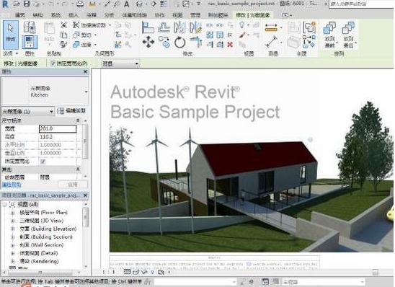Click the Cut (scissors) clipboard icon
The height and width of the screenshot is (287, 395).
tap(63, 25)
